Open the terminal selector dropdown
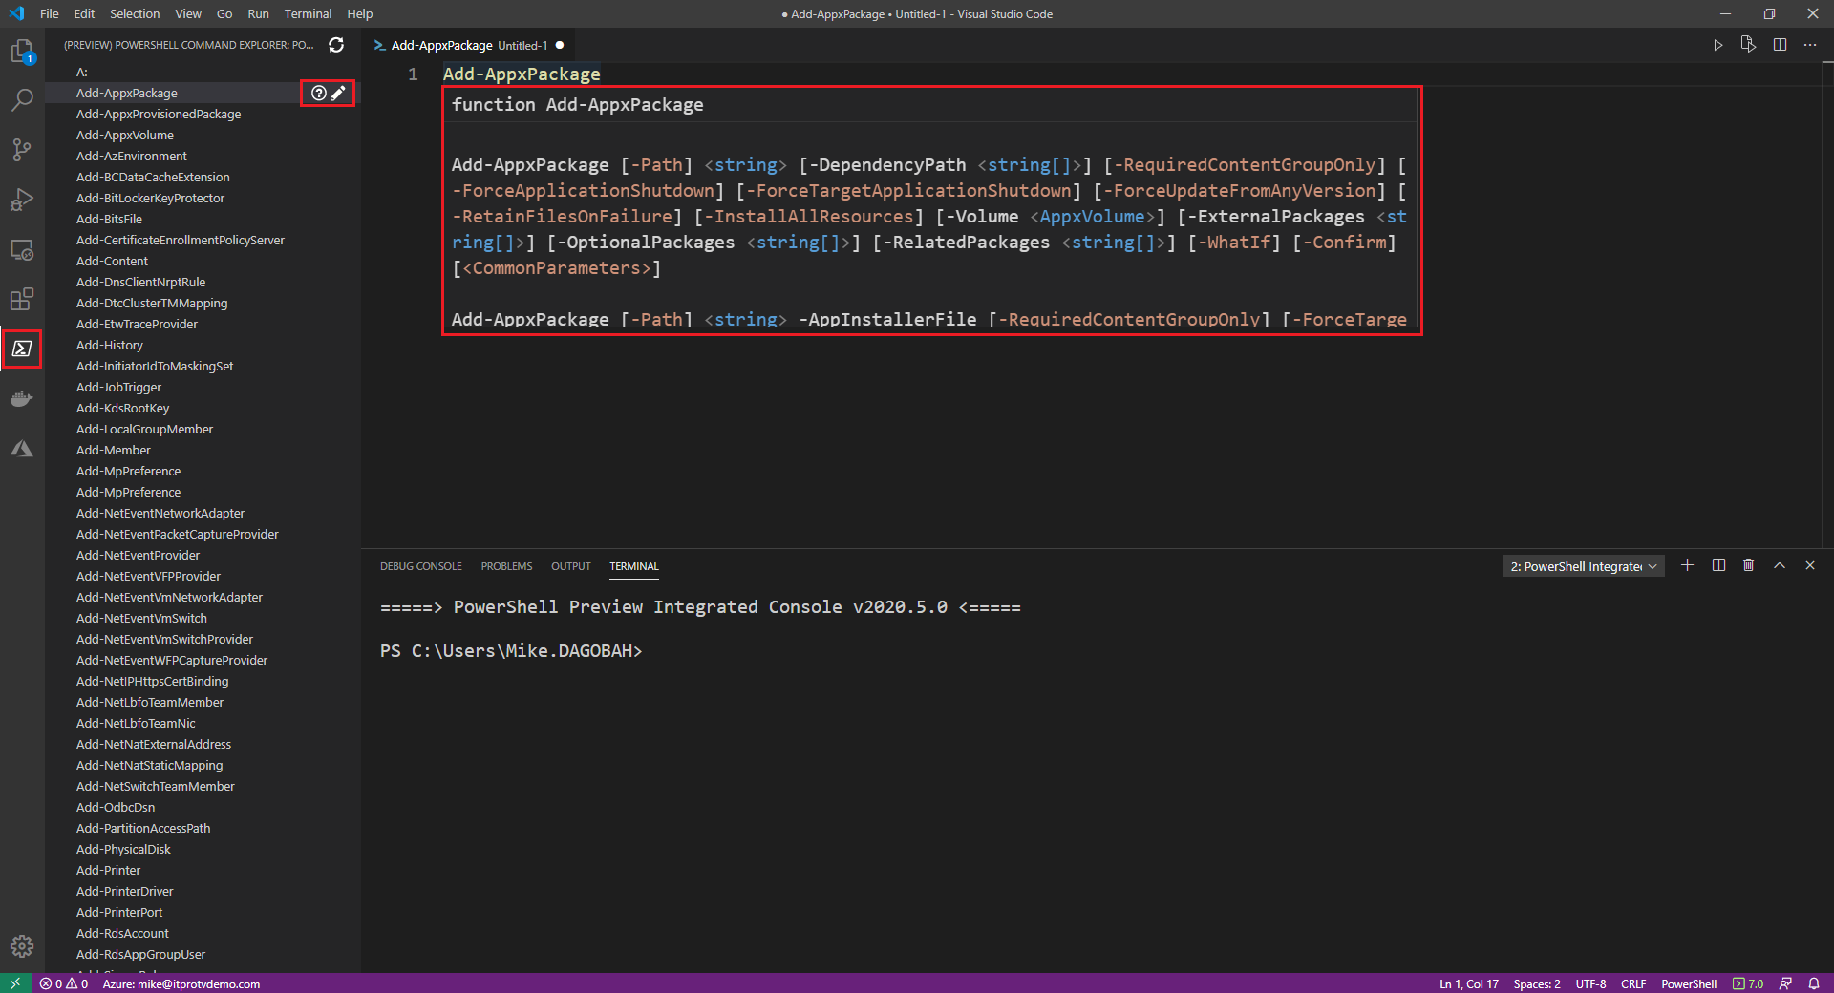The height and width of the screenshot is (993, 1834). tap(1583, 566)
